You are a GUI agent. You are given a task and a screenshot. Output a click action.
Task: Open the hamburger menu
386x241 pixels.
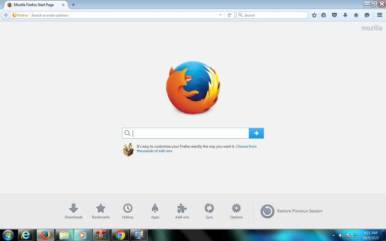(x=380, y=15)
